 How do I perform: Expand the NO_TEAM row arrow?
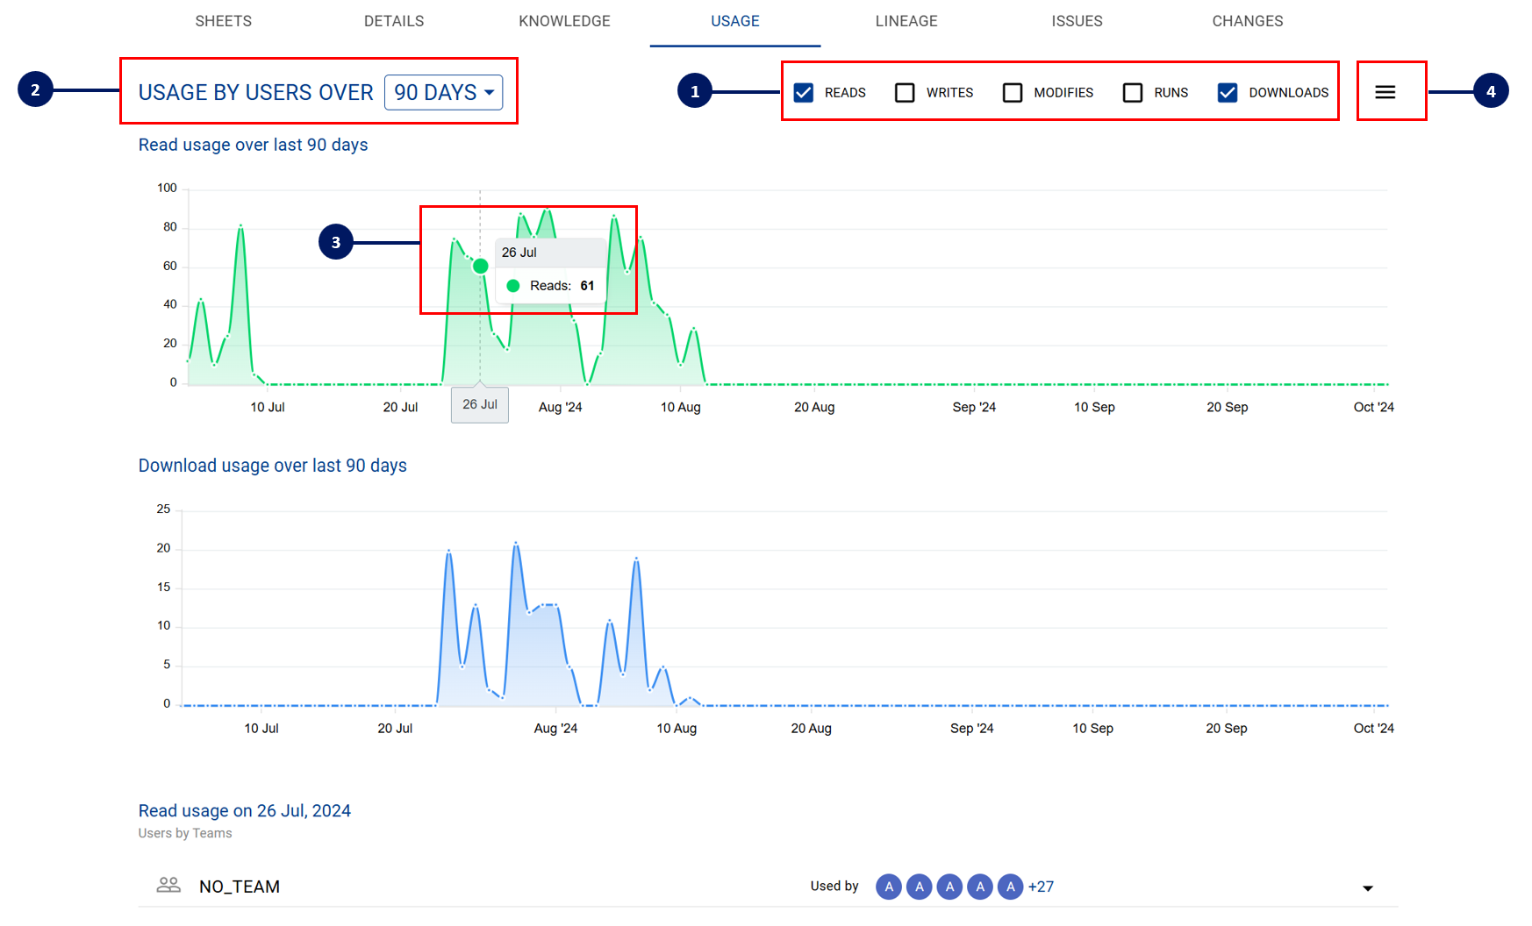pos(1367,888)
